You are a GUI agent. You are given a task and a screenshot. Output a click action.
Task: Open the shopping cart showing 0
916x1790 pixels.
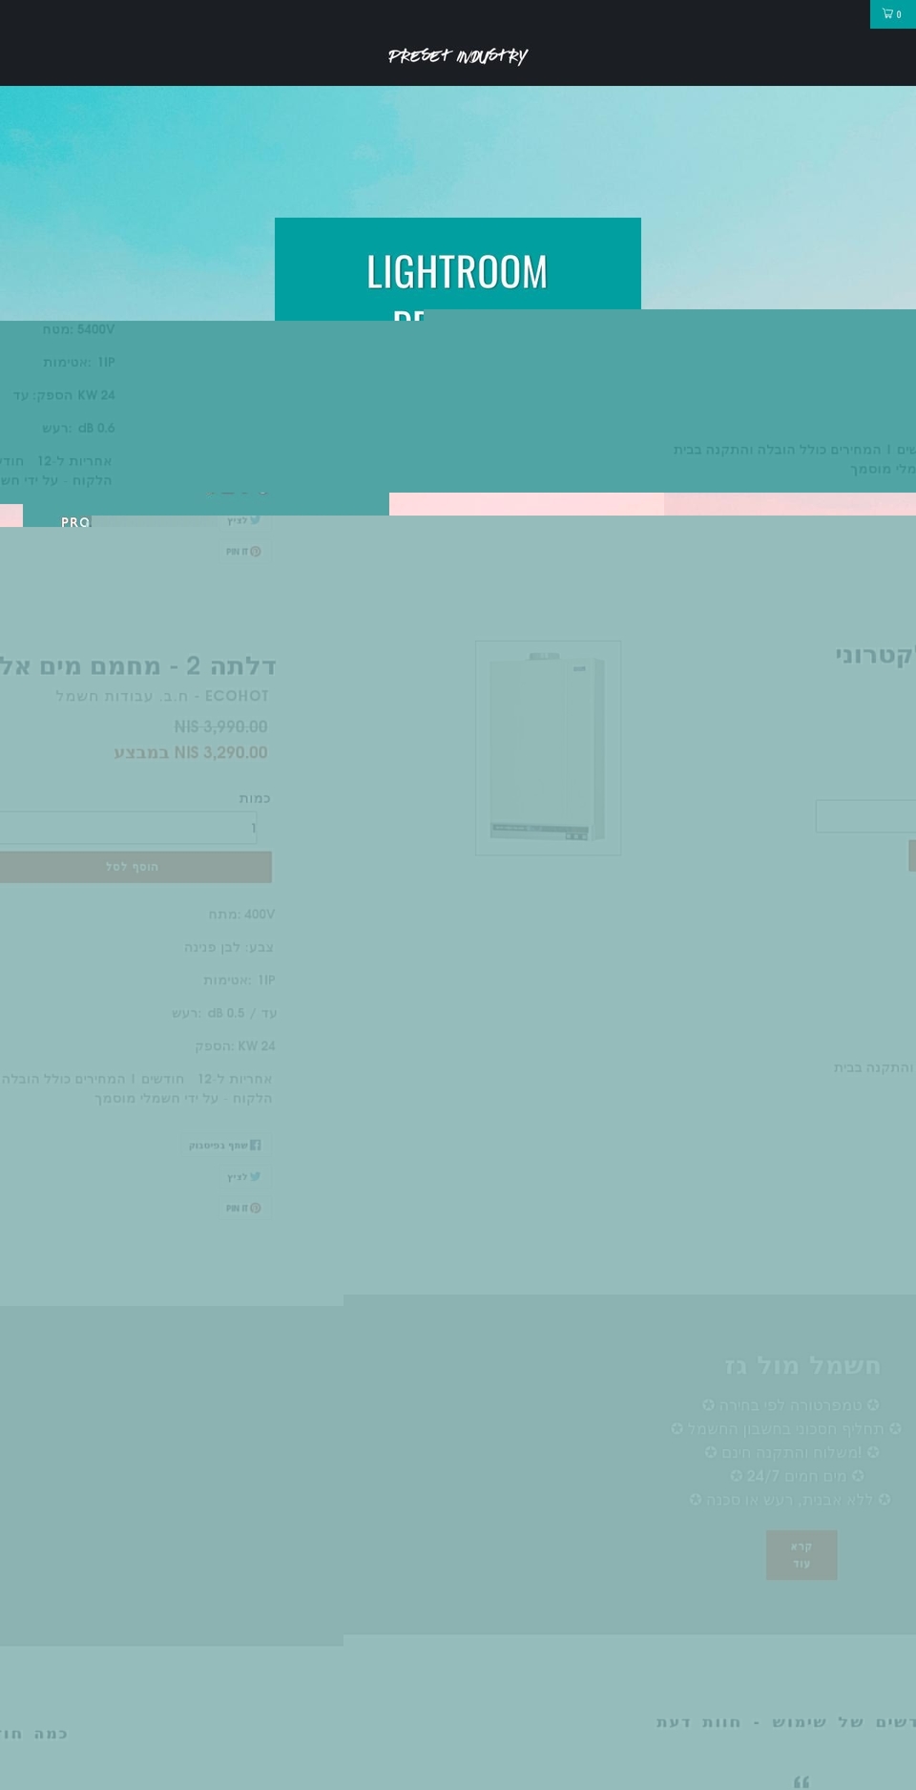tap(892, 13)
